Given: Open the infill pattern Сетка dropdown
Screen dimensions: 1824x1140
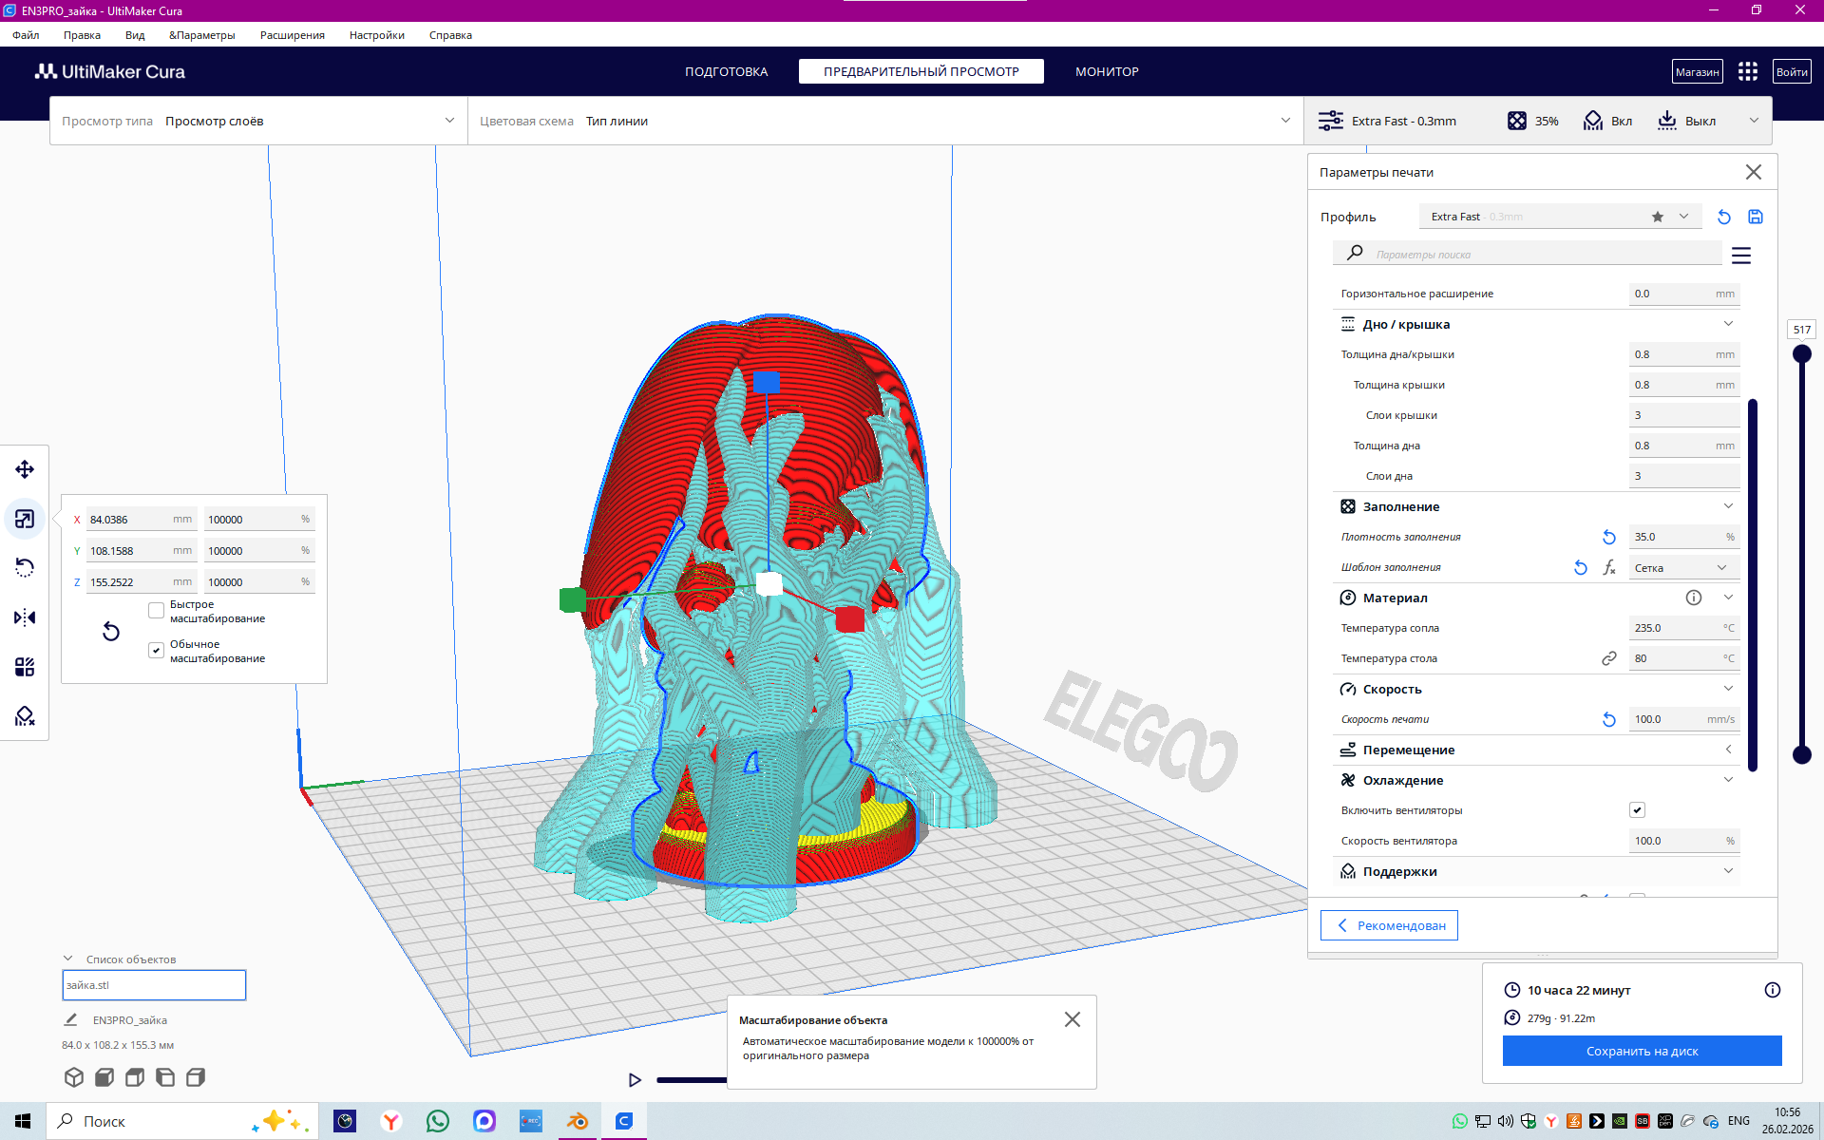Looking at the screenshot, I should [1684, 567].
